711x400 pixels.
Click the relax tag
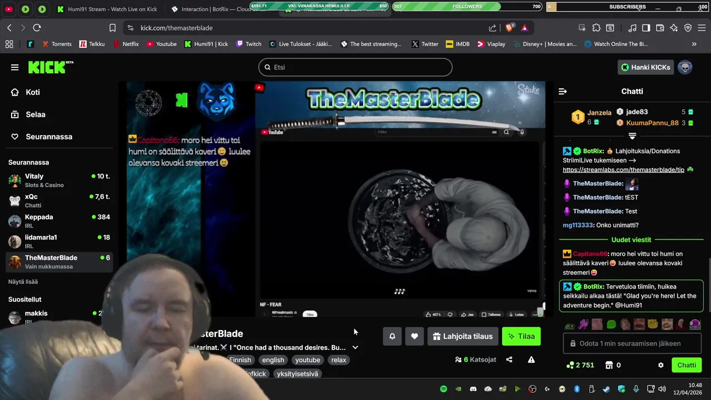[x=339, y=360]
